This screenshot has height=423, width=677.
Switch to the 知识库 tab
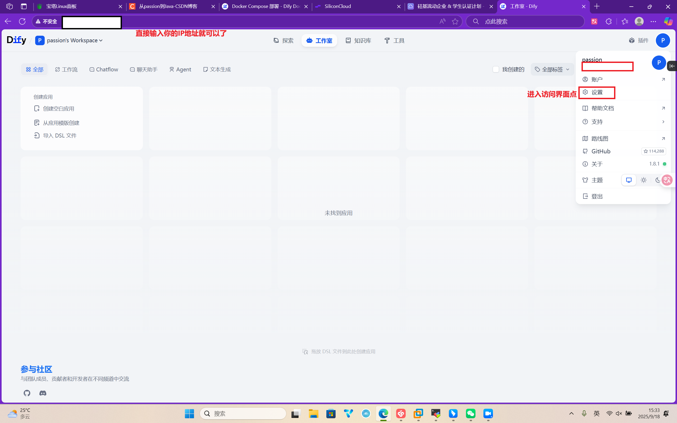coord(358,40)
